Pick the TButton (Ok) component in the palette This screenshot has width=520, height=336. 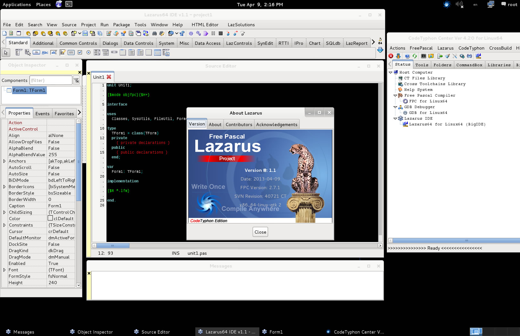(x=36, y=52)
